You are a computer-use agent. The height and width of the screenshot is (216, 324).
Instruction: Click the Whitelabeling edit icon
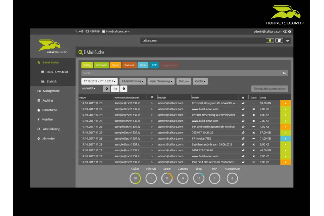coord(39,129)
